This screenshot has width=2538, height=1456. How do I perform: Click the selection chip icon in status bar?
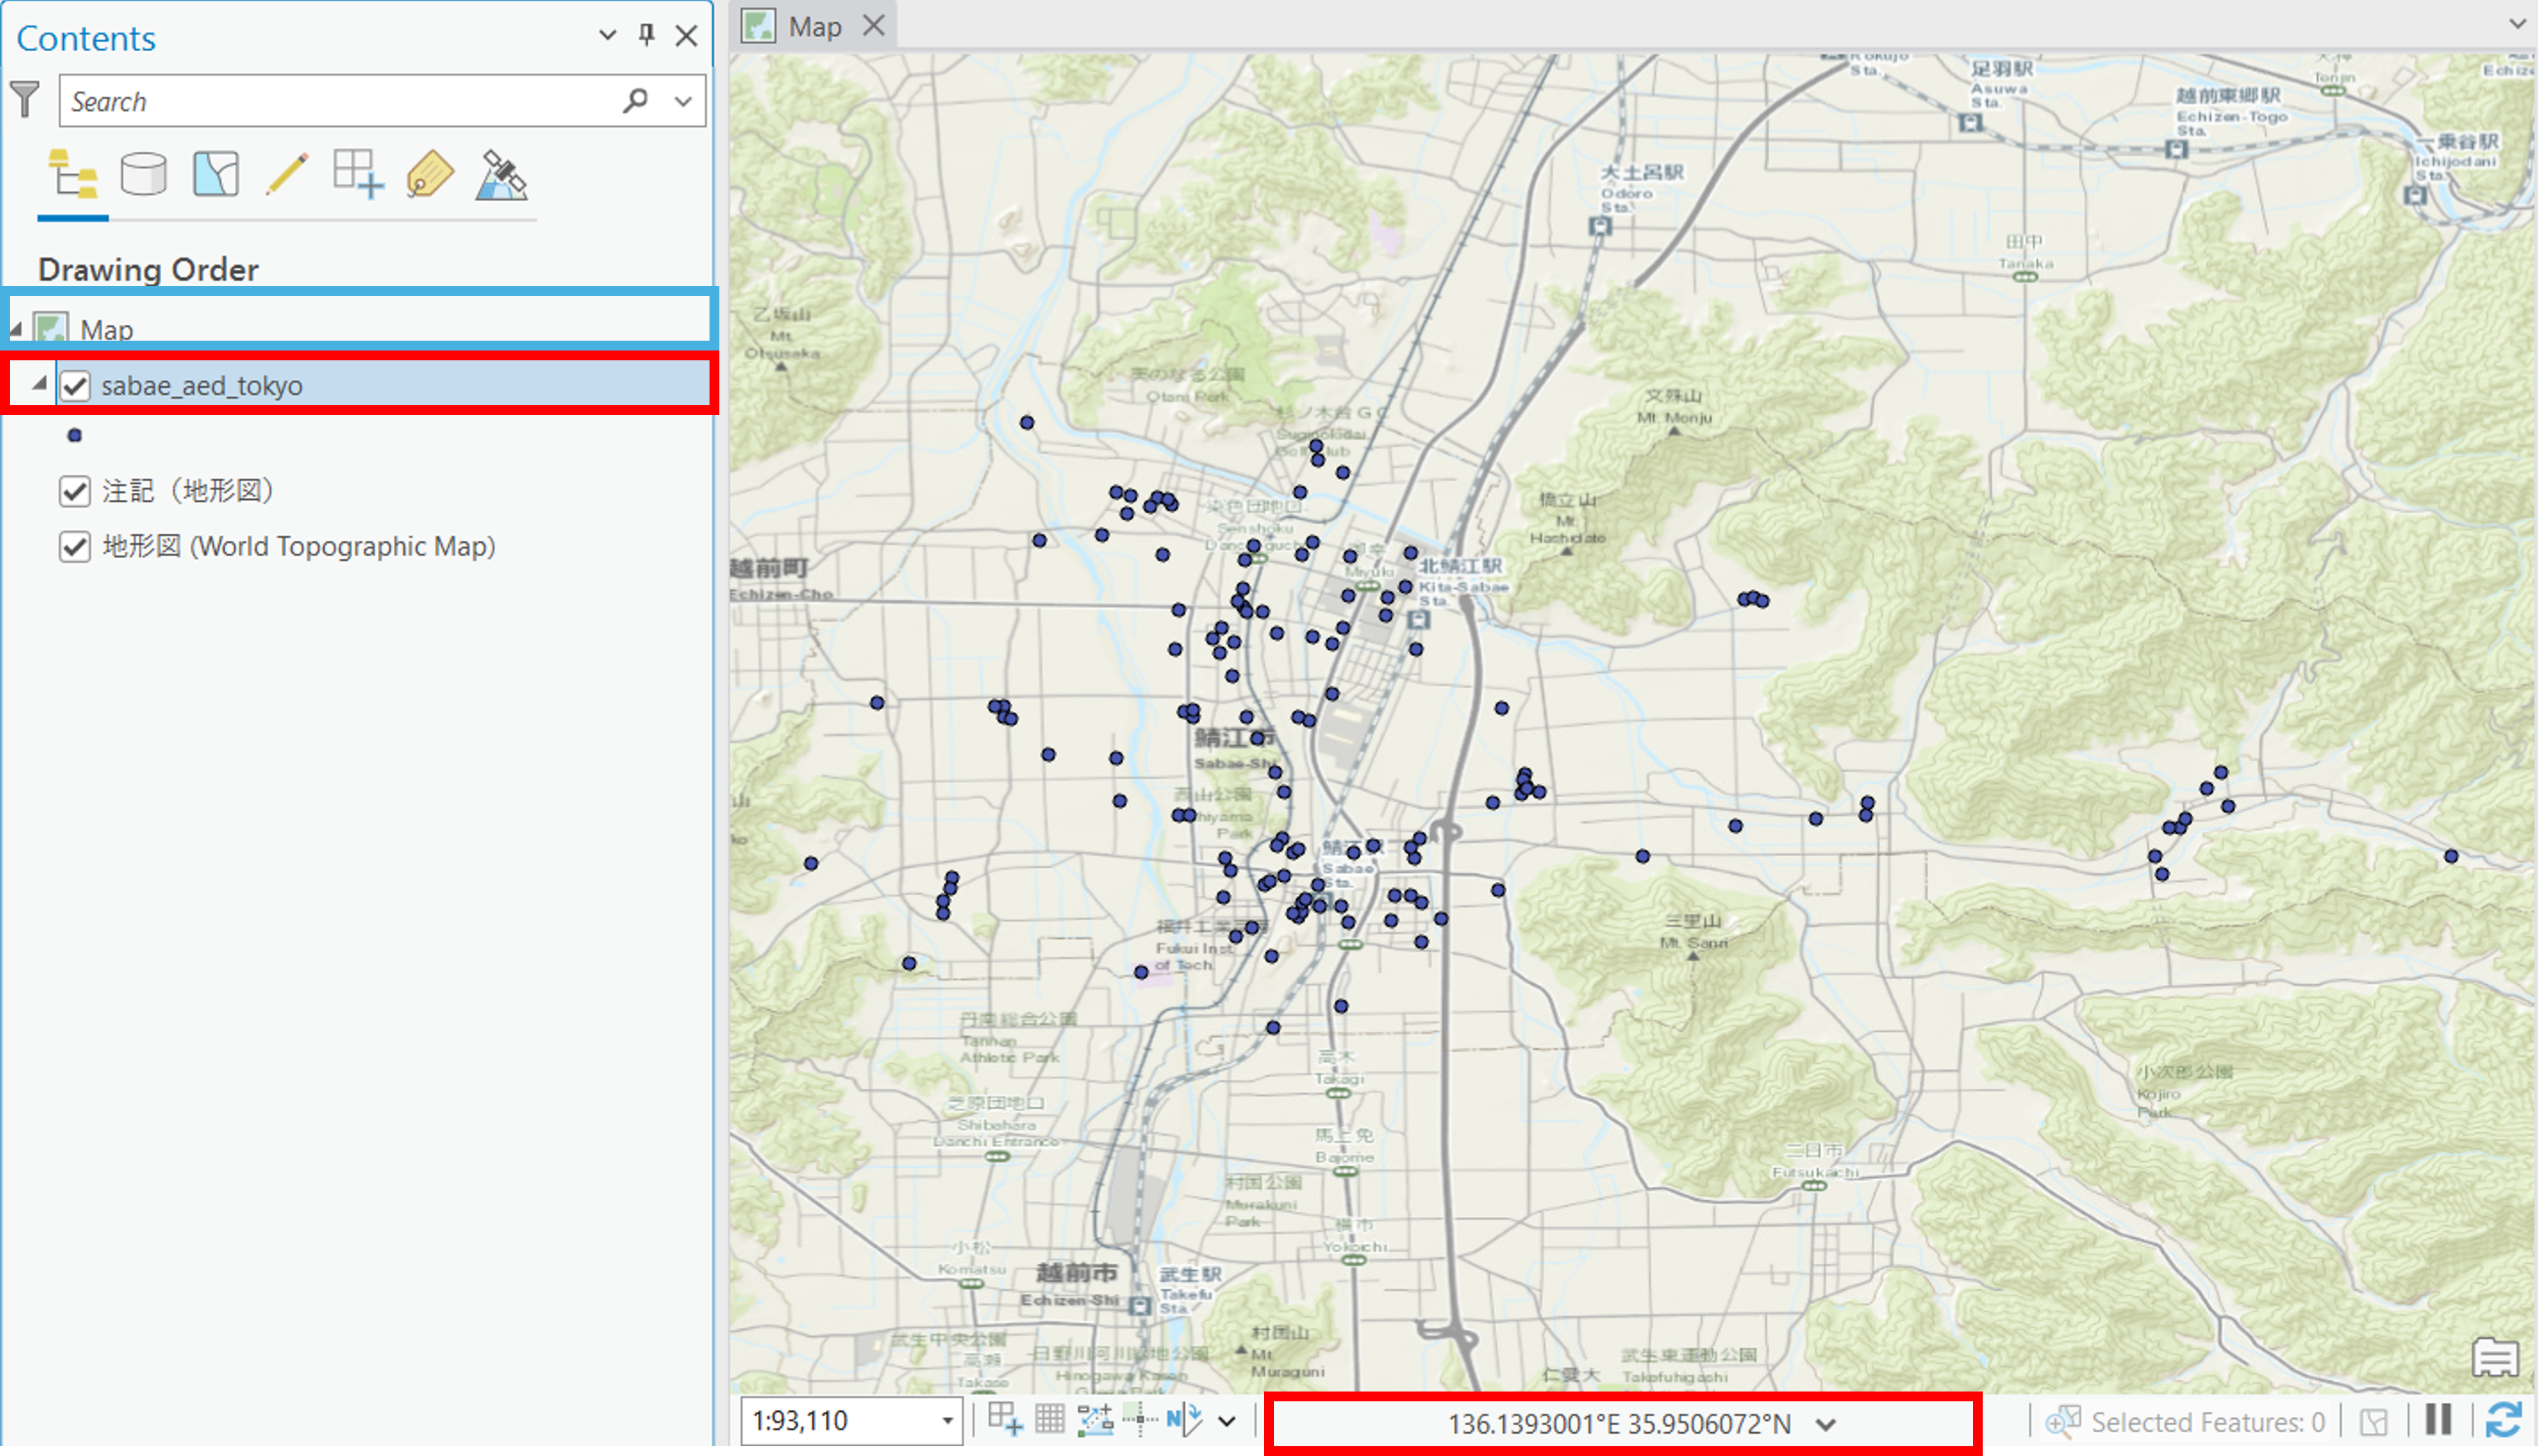point(2373,1421)
